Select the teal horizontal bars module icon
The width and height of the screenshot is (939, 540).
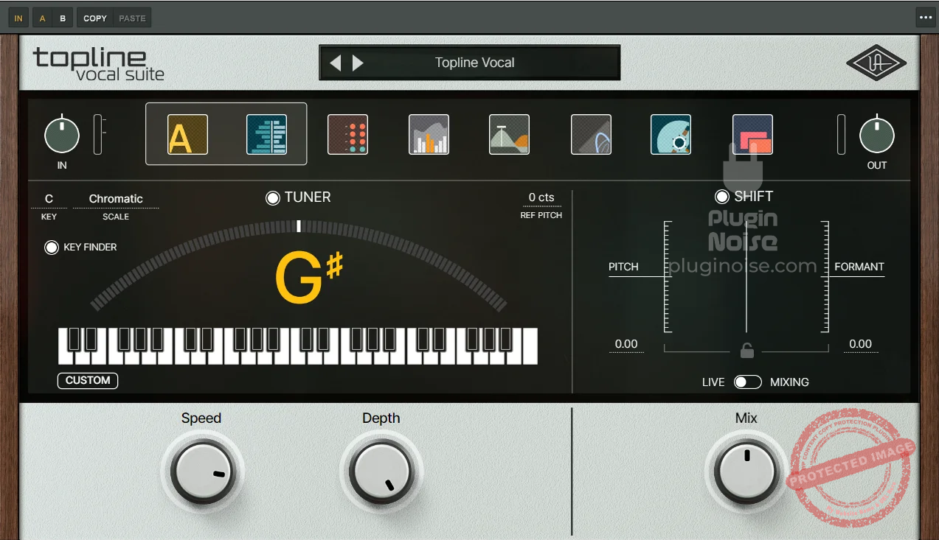click(266, 134)
